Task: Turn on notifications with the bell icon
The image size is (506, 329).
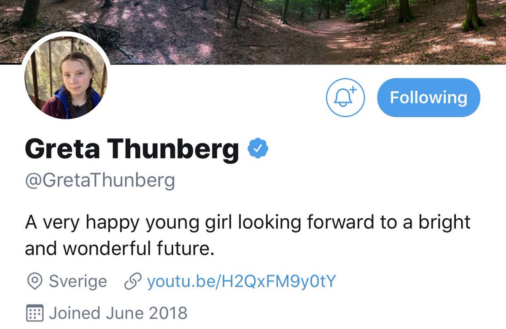Action: point(345,97)
